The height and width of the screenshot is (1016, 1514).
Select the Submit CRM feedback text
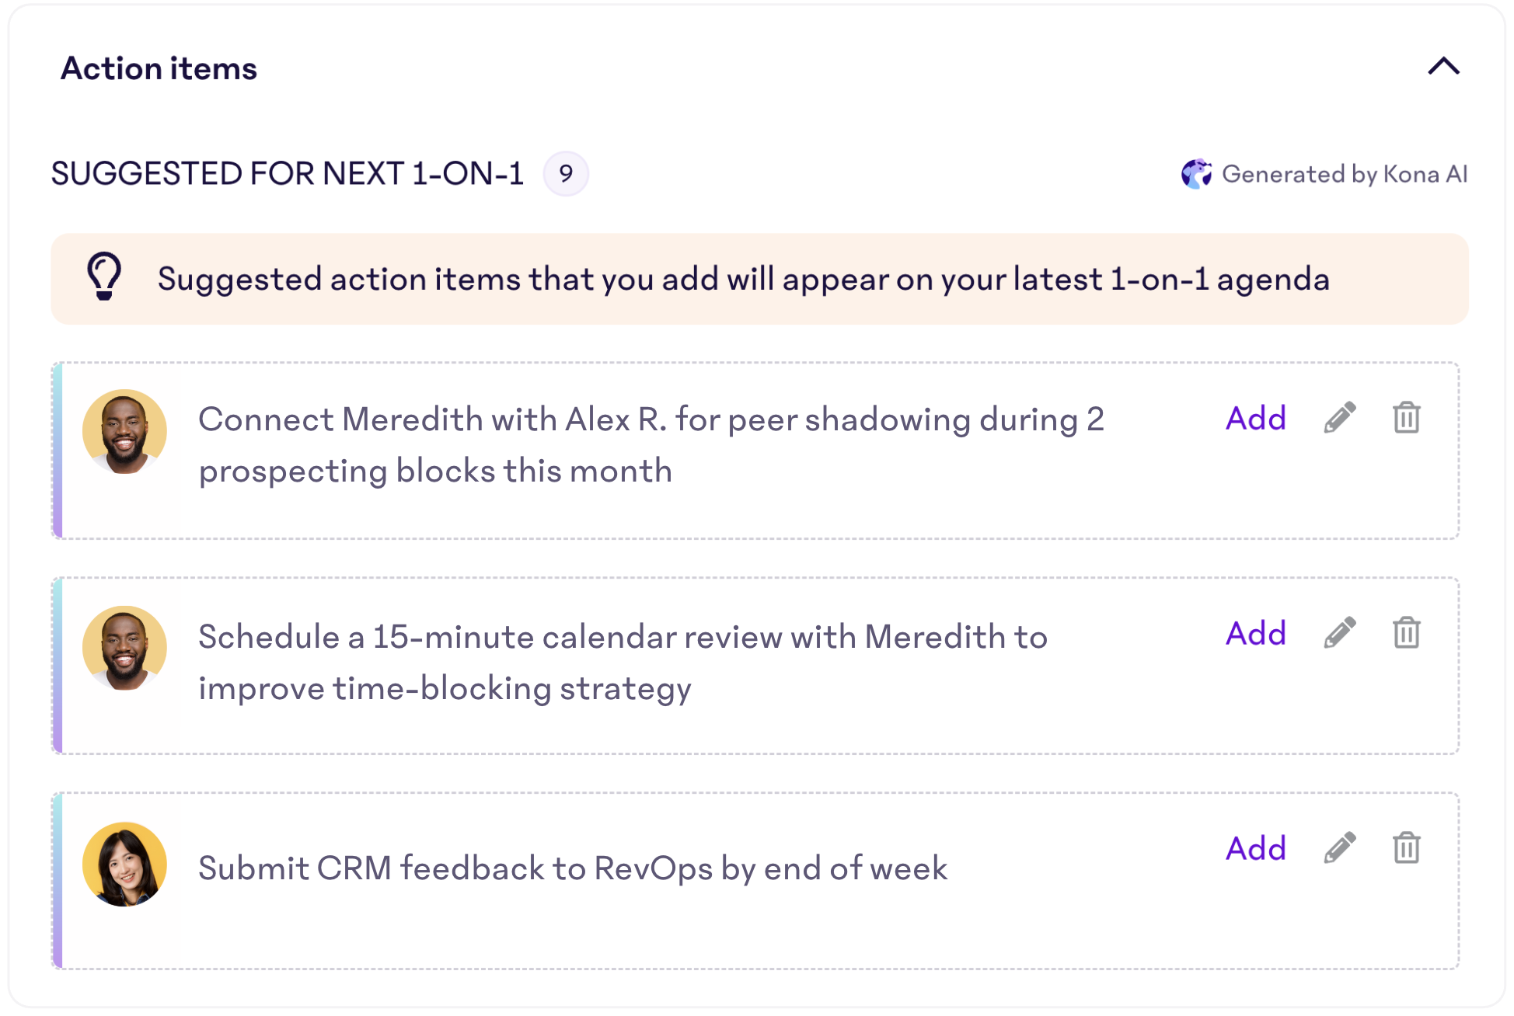tap(573, 868)
